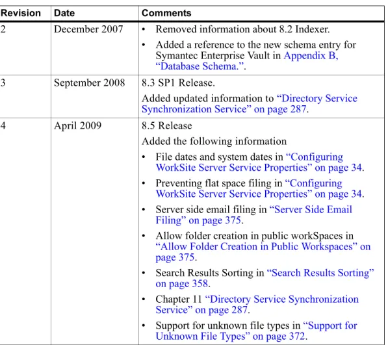Image resolution: width=388 pixels, height=345 pixels.
Task: Open the Server Side Email Filing page 375 link
Action: coord(253,214)
